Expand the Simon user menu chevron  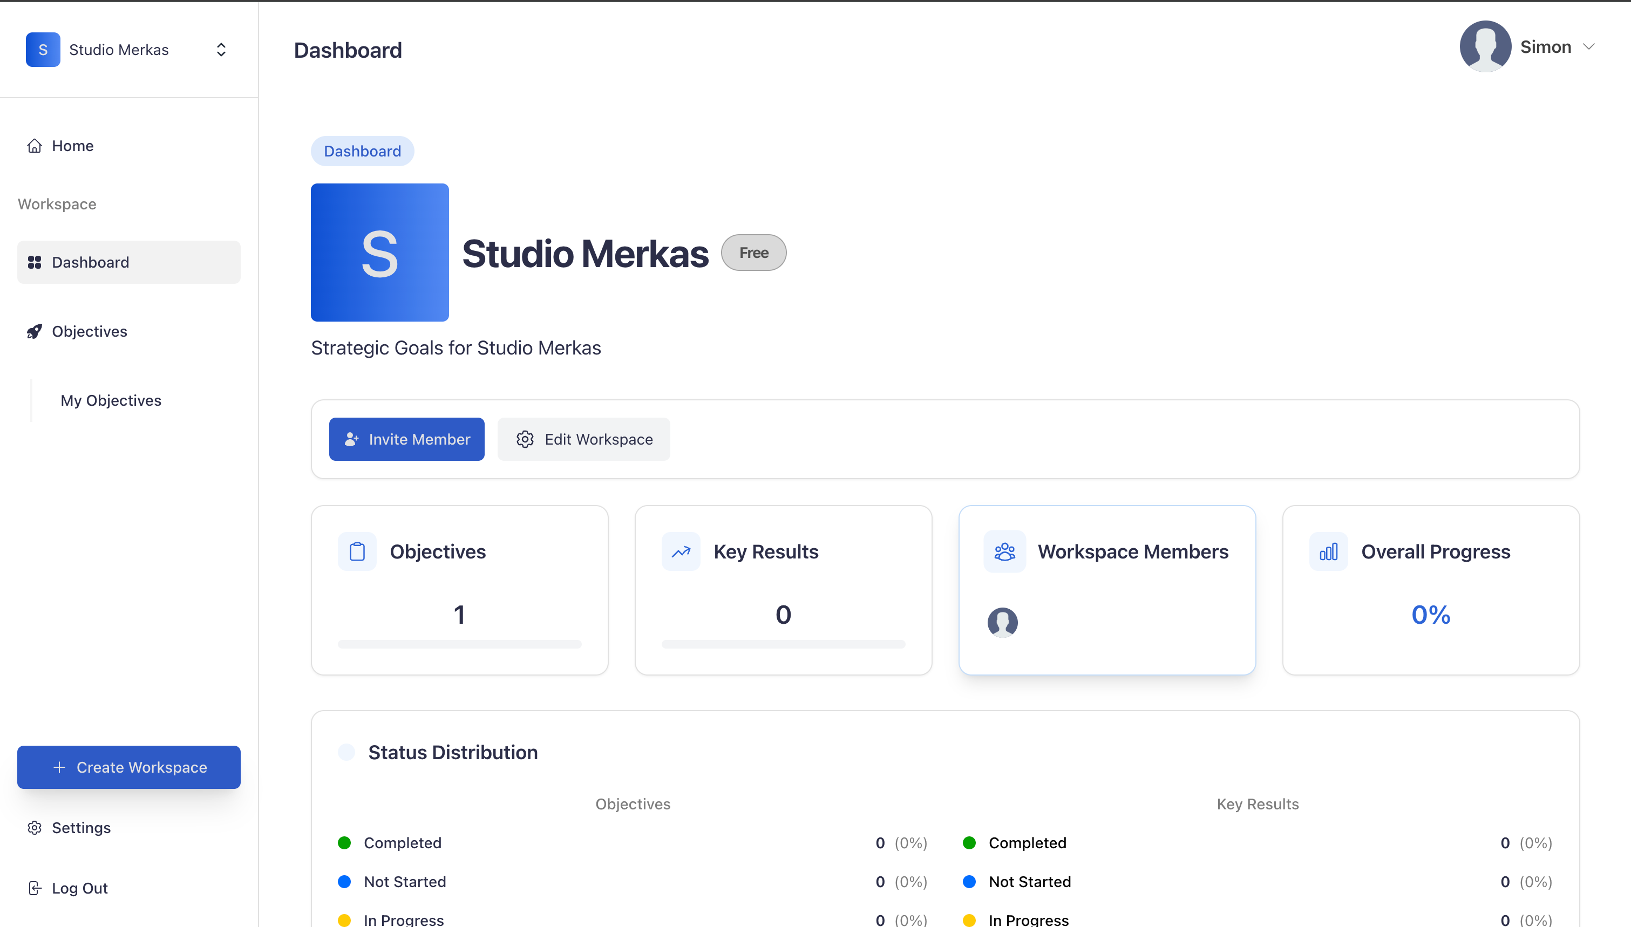pos(1589,47)
